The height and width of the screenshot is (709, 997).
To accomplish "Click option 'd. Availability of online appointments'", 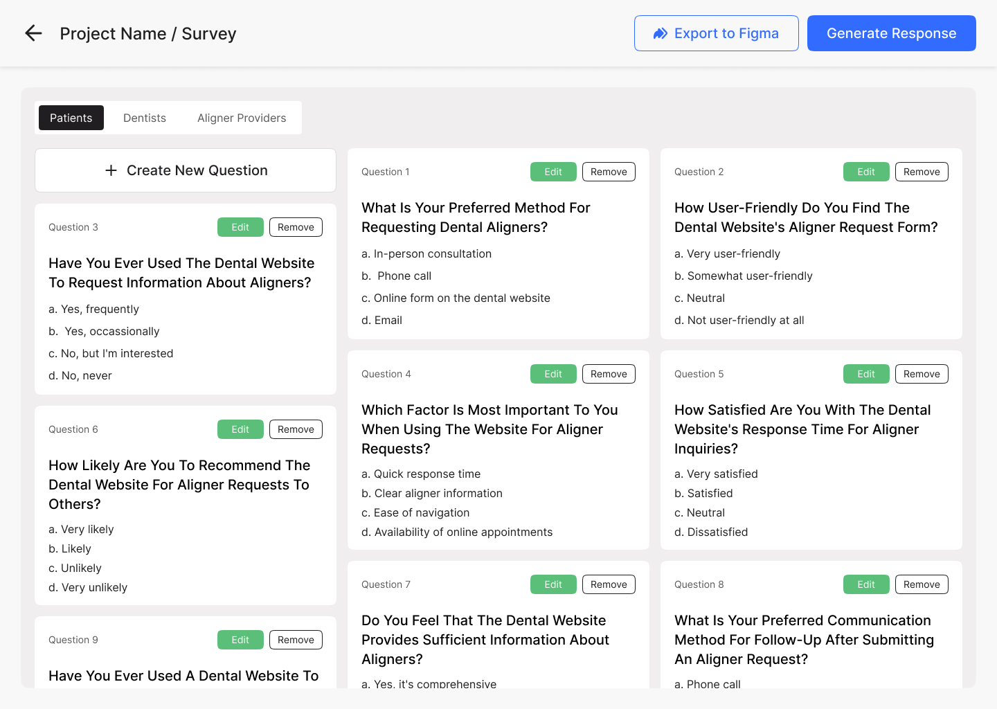I will [457, 532].
